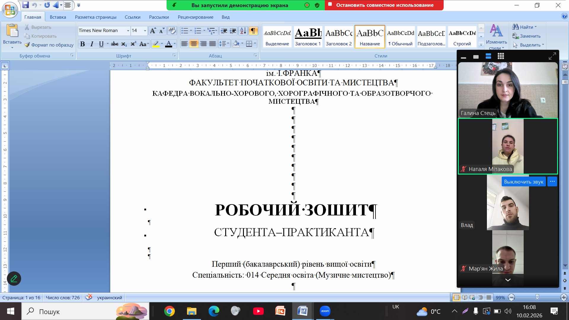Click the sort A-Z icon
Image resolution: width=569 pixels, height=320 pixels.
(x=243, y=31)
